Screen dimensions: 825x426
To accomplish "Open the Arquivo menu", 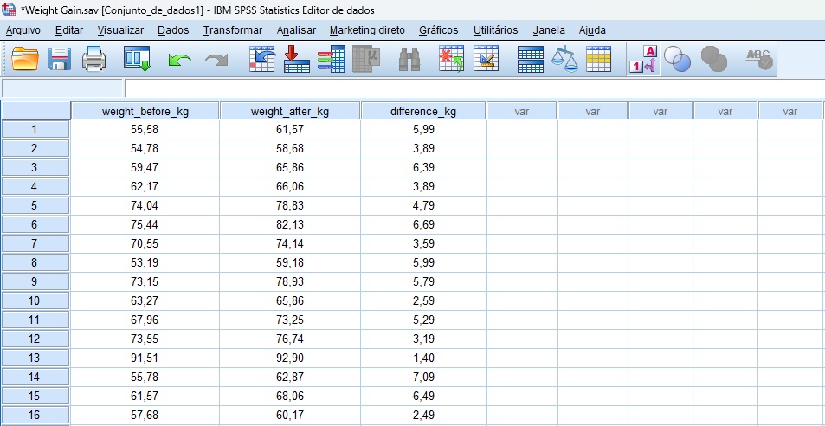I will tap(23, 30).
